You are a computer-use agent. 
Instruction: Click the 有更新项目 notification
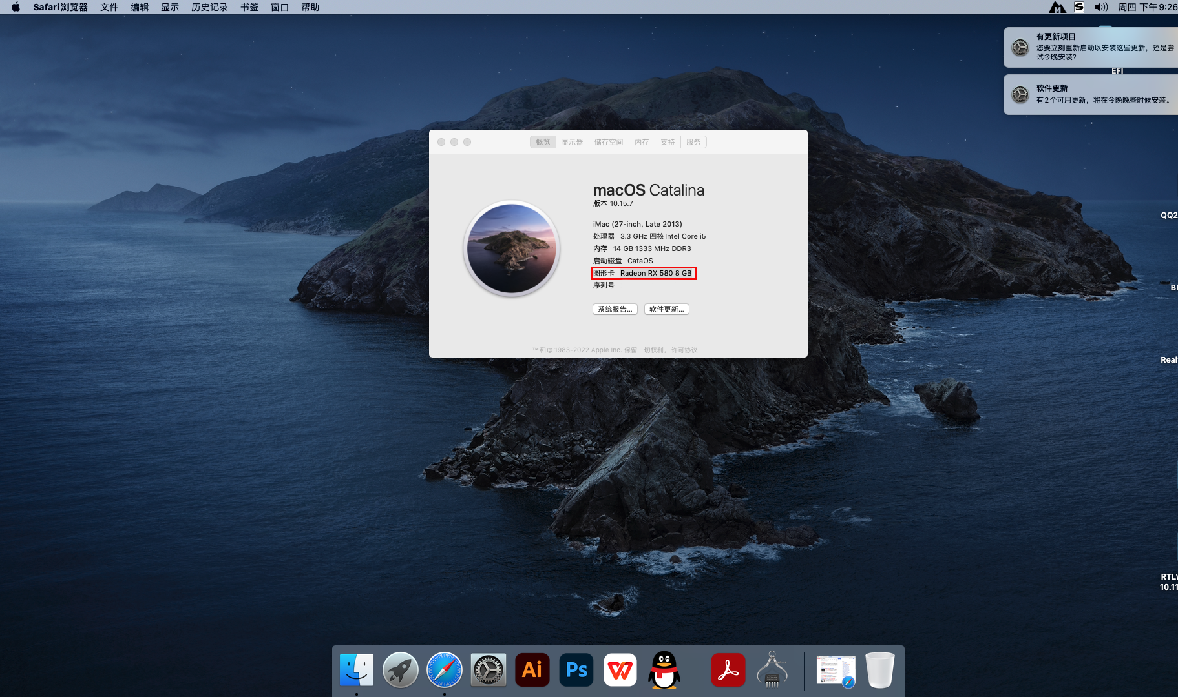coord(1091,47)
